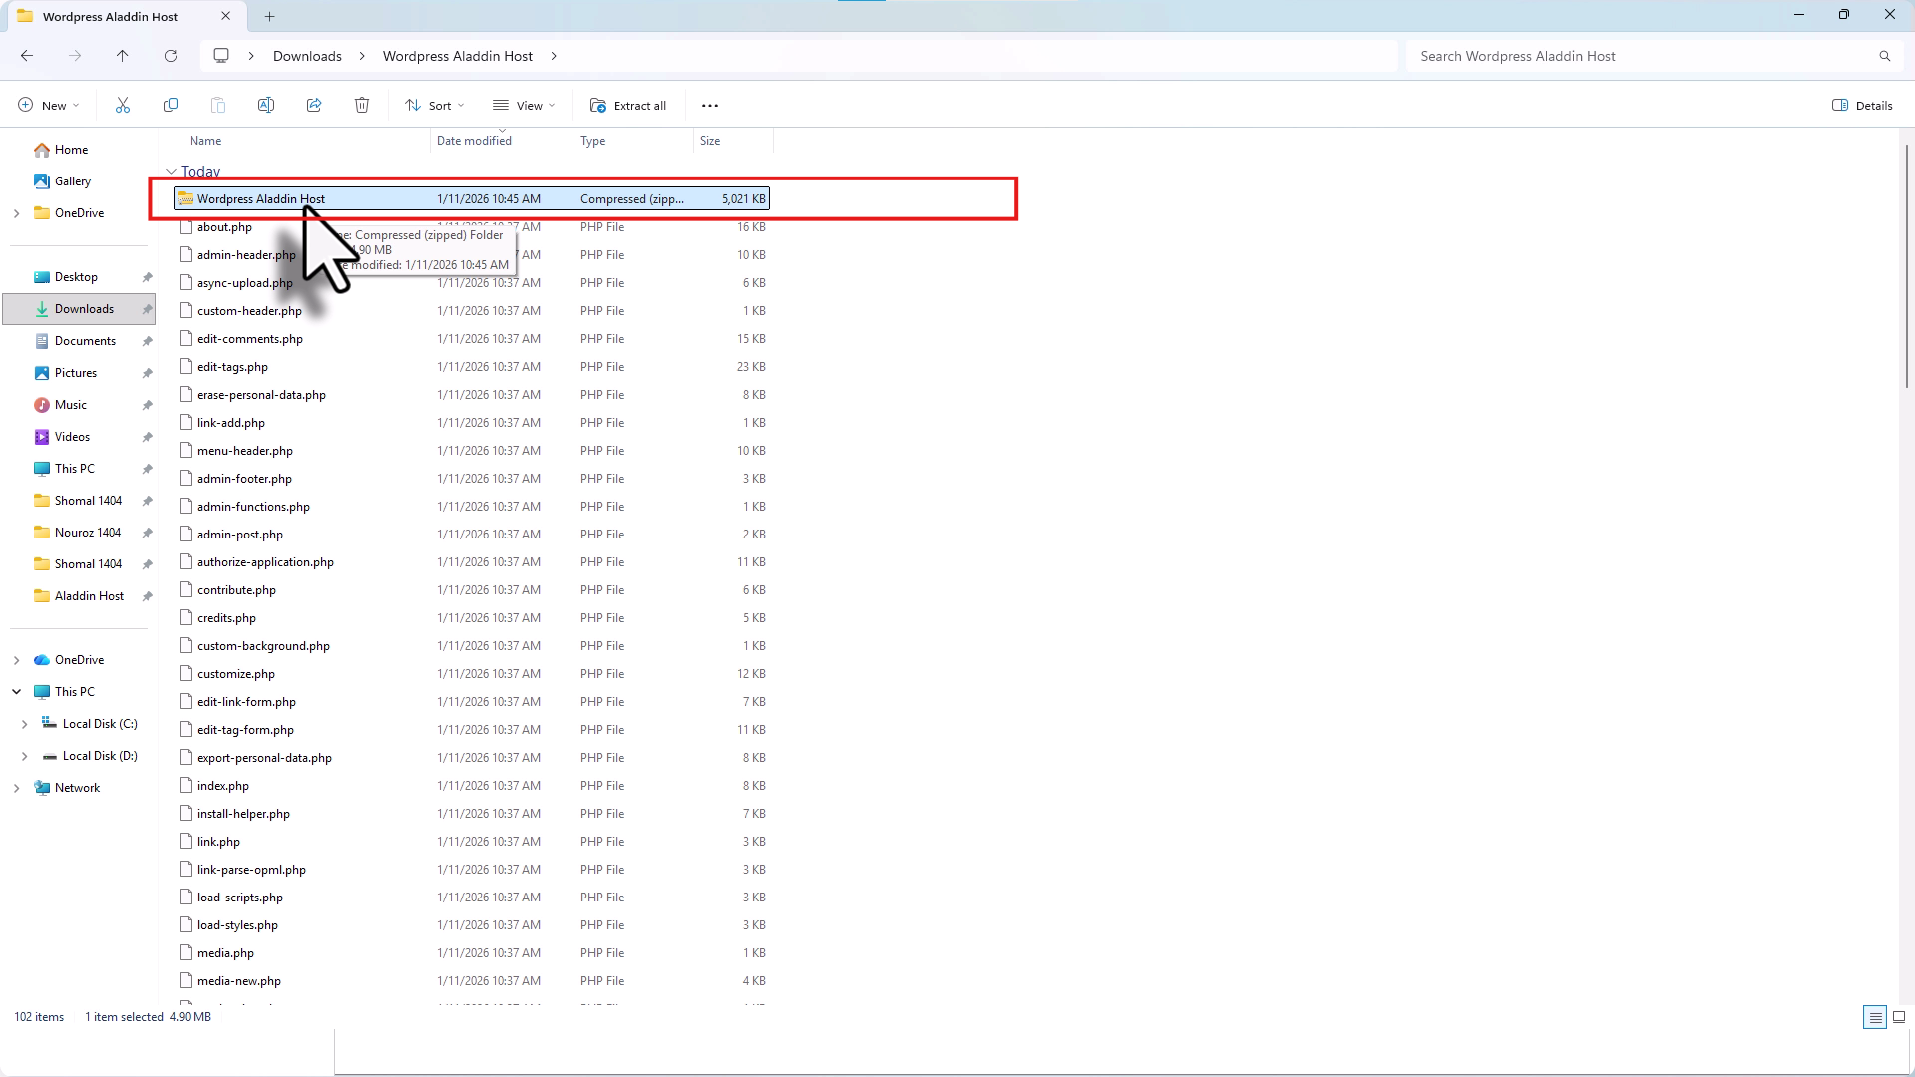Switch to large thumbnails view icon in status bar

[x=1899, y=1017]
